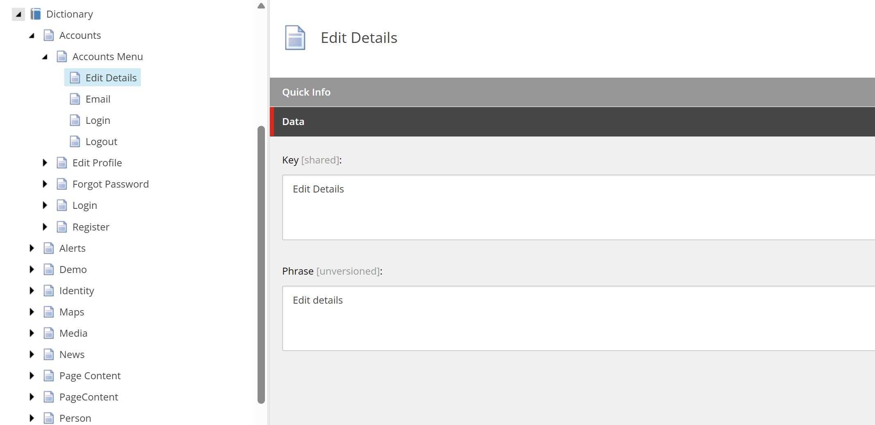
Task: Click the large Edit Details header icon
Action: tap(295, 38)
